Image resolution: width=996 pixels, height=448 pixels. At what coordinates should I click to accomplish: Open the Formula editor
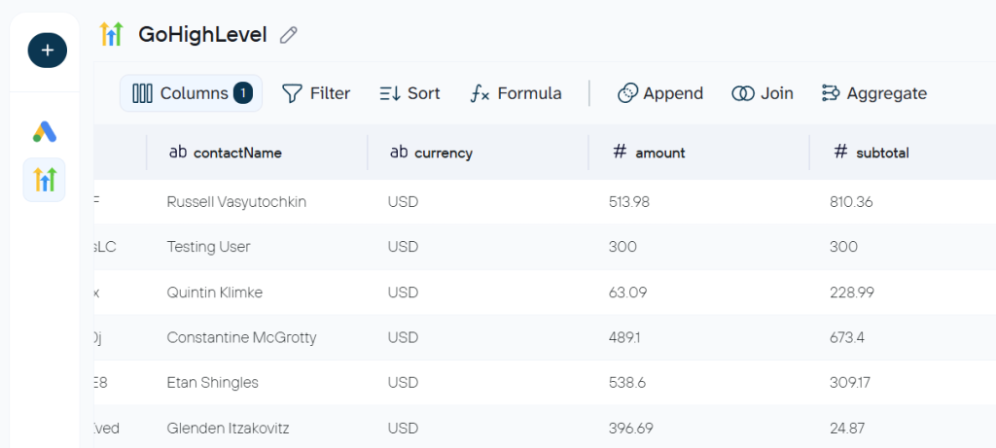[516, 93]
